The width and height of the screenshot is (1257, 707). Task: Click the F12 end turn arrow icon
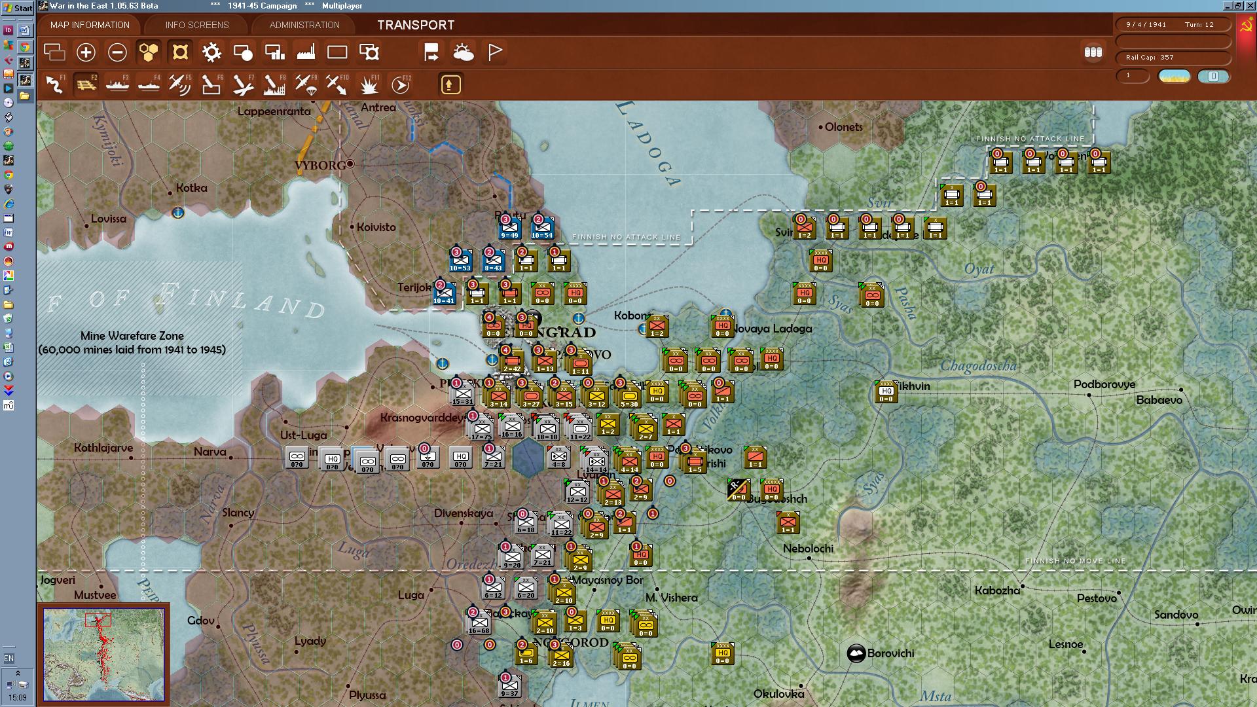point(400,84)
